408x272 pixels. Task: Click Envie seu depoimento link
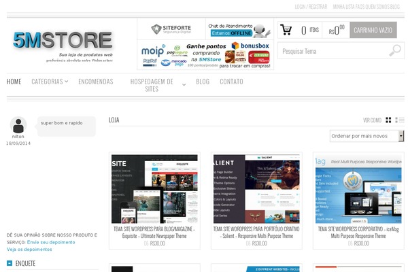pyautogui.click(x=51, y=242)
